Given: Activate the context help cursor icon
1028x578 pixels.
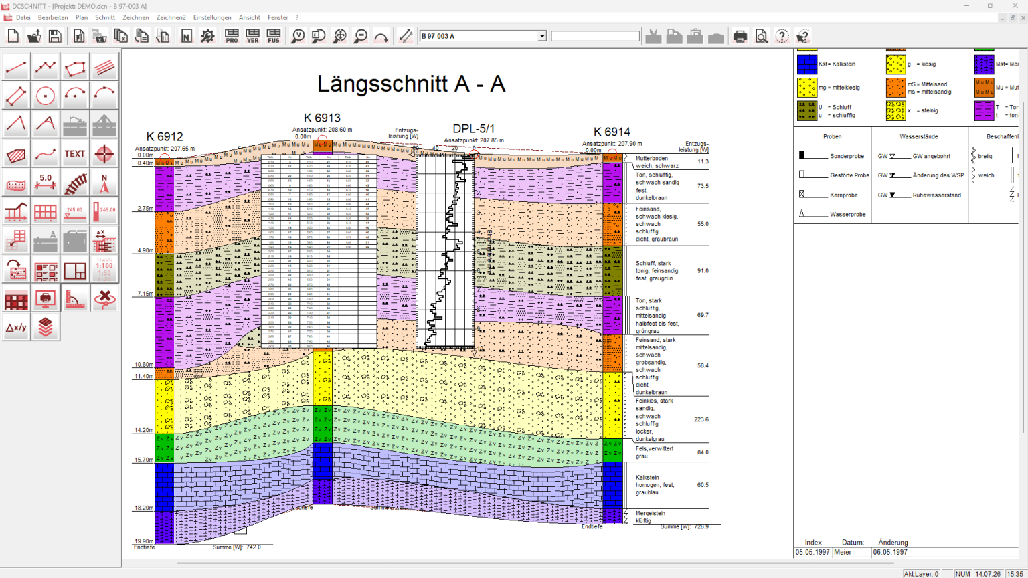Looking at the screenshot, I should point(803,36).
